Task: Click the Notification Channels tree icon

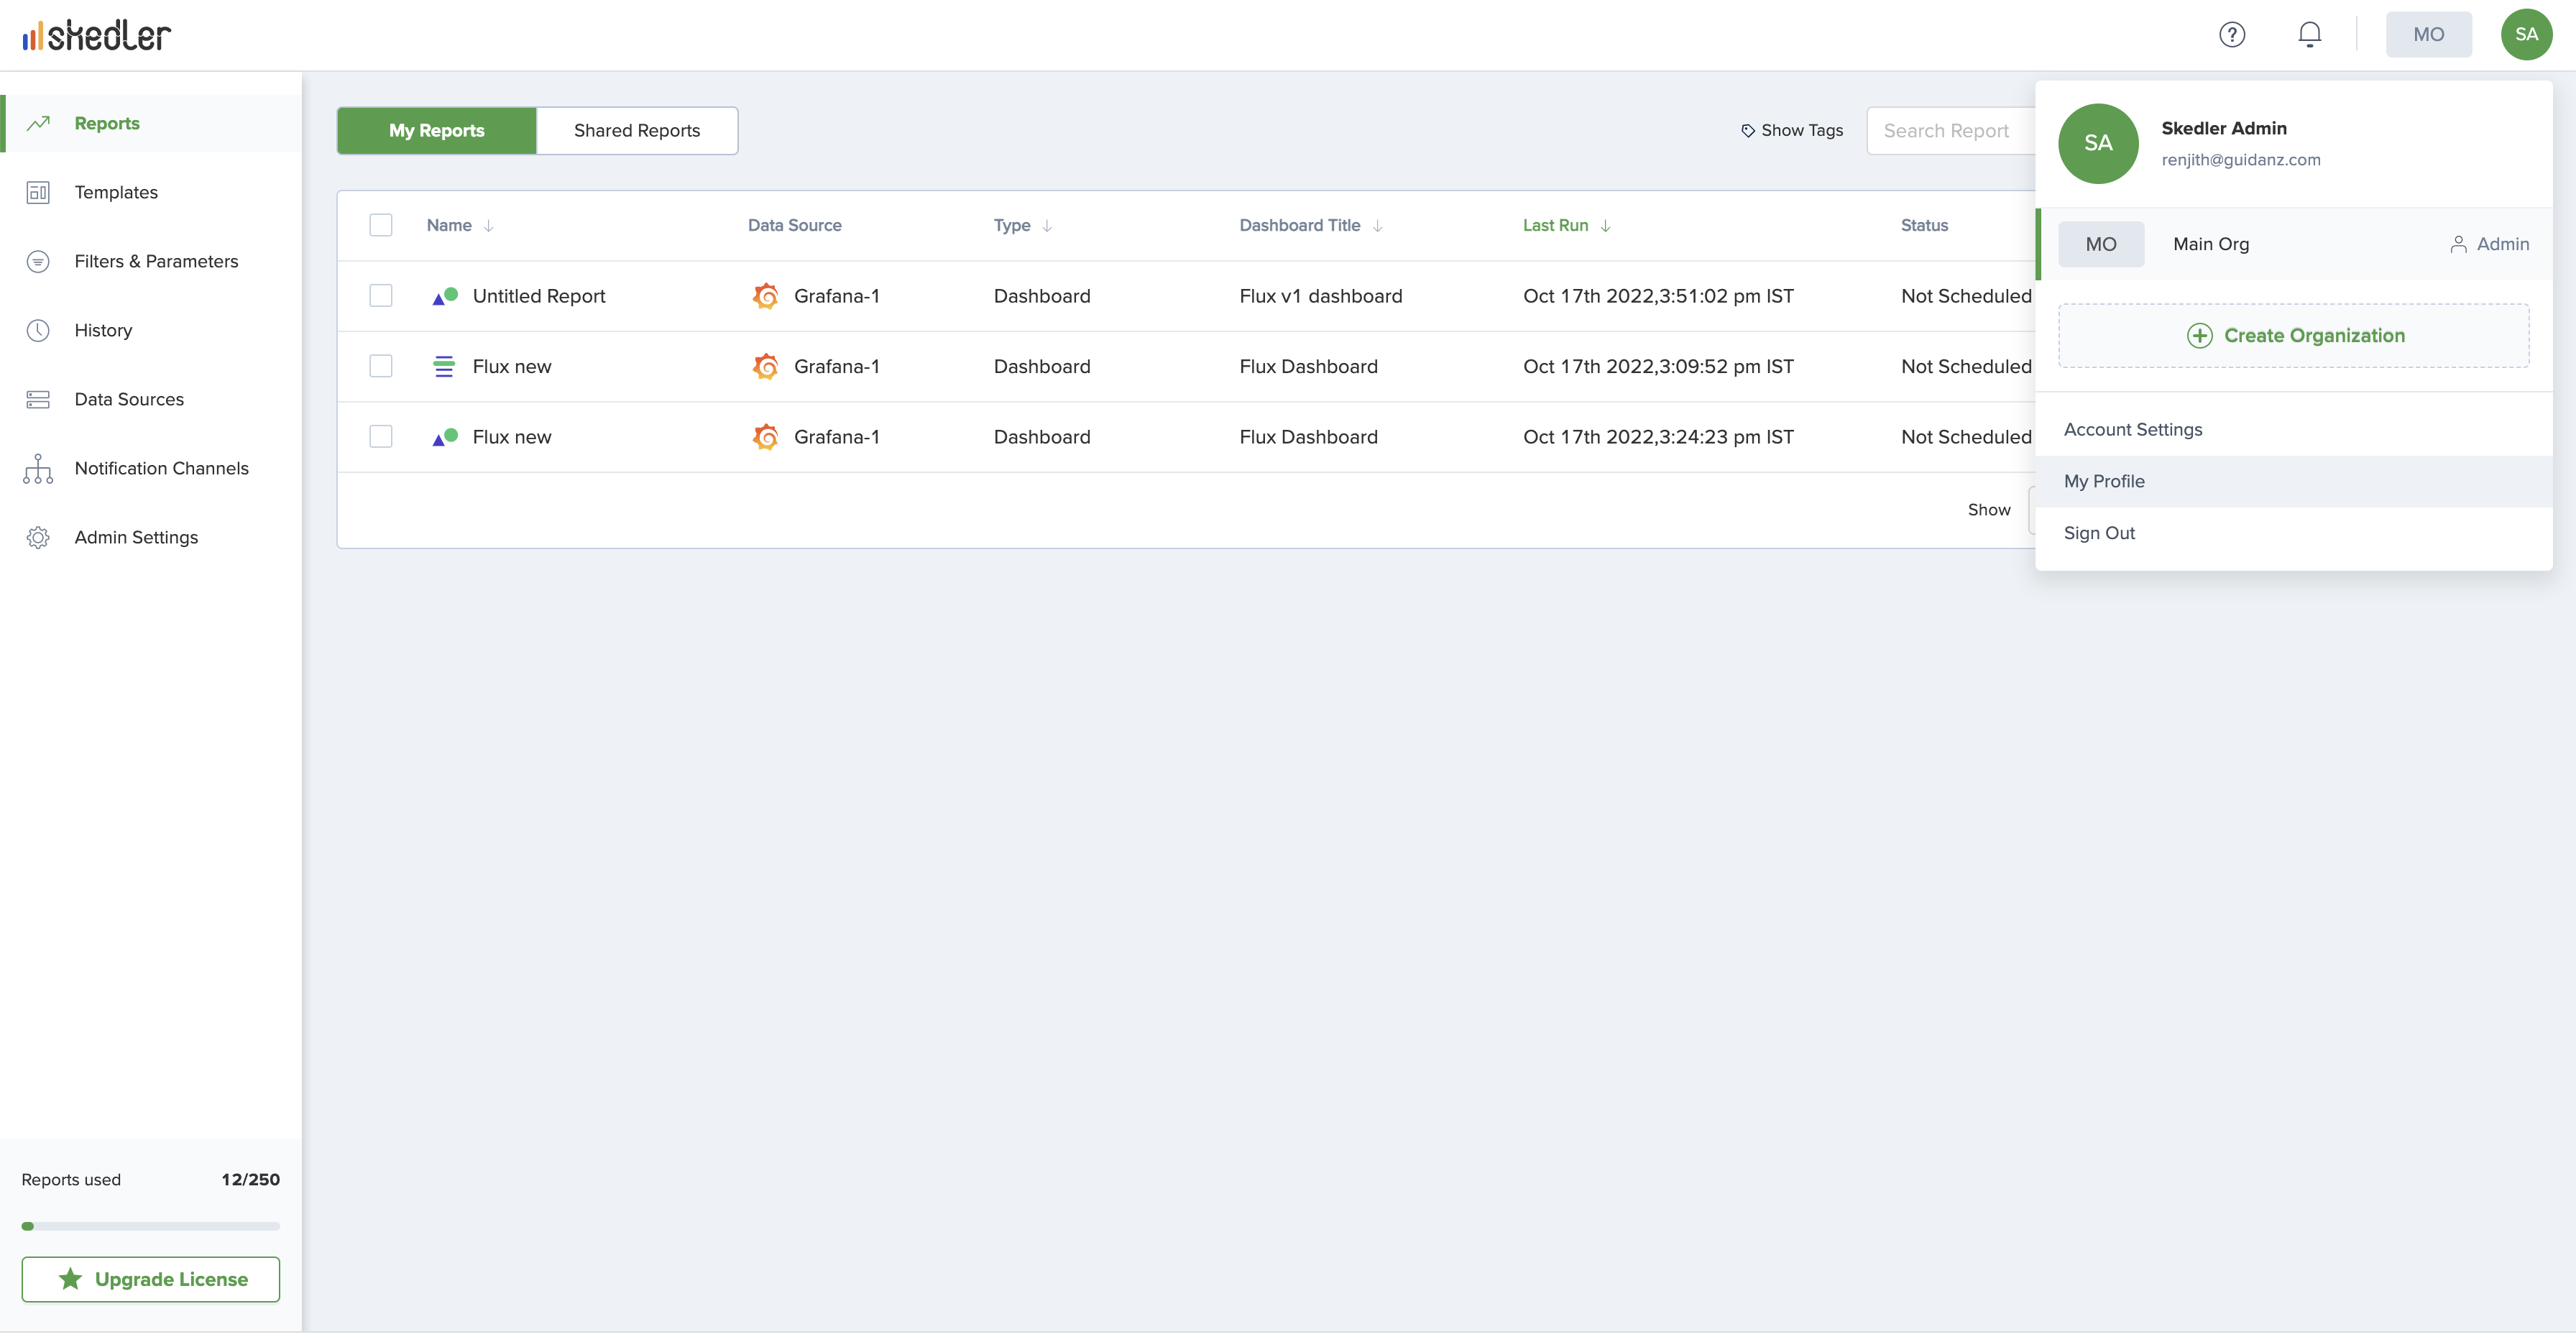Action: [38, 468]
